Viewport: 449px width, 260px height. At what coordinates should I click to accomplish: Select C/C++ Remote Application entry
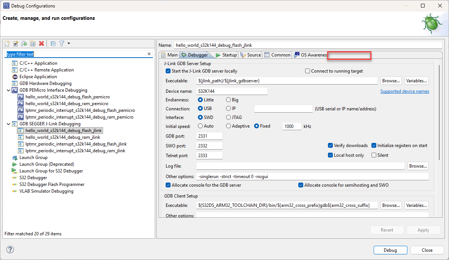pos(46,70)
